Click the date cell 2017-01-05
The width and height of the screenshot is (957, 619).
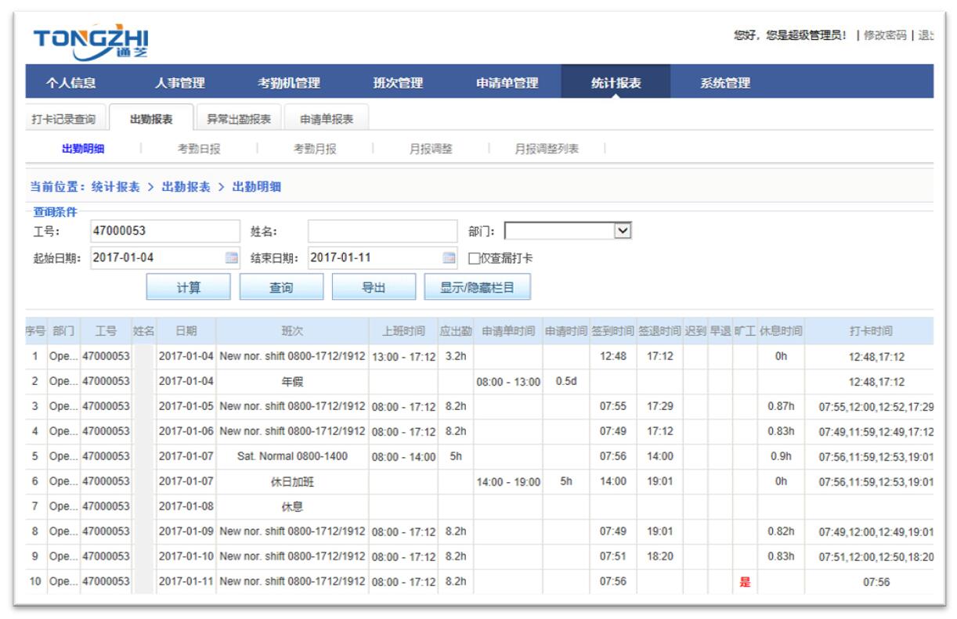click(x=186, y=407)
